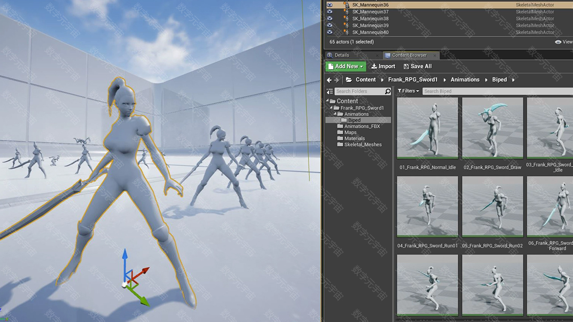The height and width of the screenshot is (322, 573).
Task: Click the magnifier in Search Folders
Action: coord(388,91)
